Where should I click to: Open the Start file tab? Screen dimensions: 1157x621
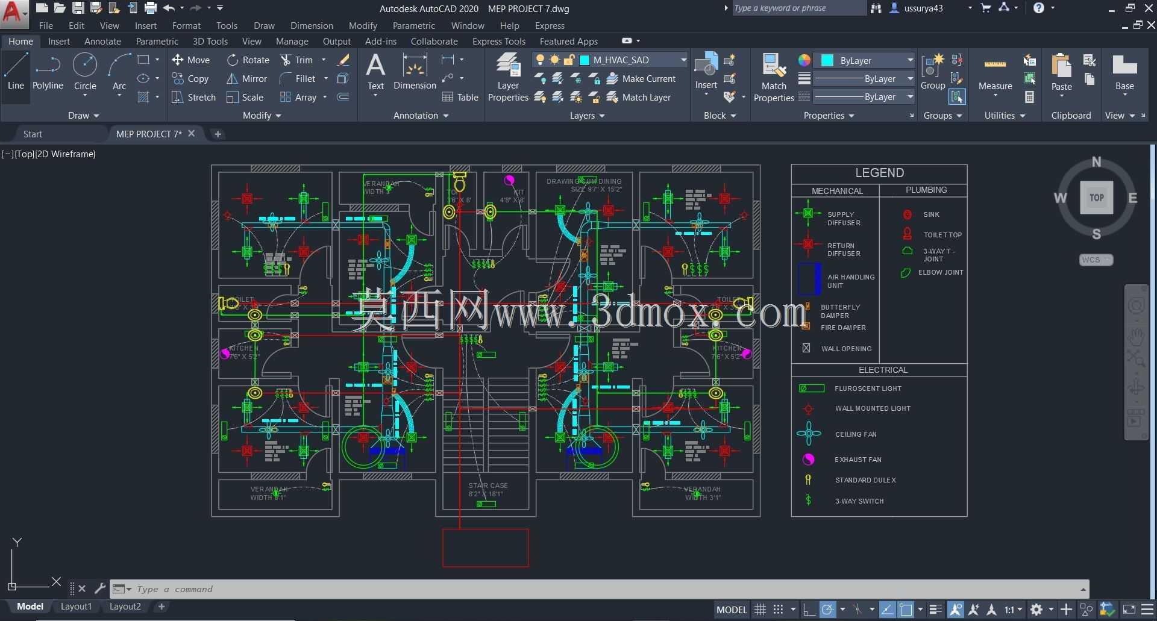pos(33,134)
